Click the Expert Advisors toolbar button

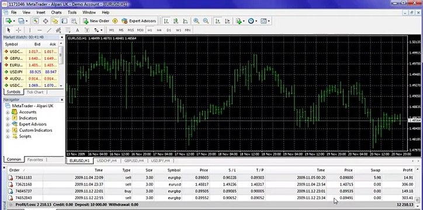click(x=139, y=21)
